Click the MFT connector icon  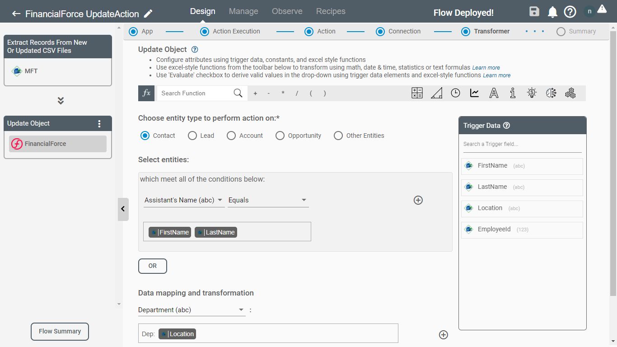coord(17,71)
